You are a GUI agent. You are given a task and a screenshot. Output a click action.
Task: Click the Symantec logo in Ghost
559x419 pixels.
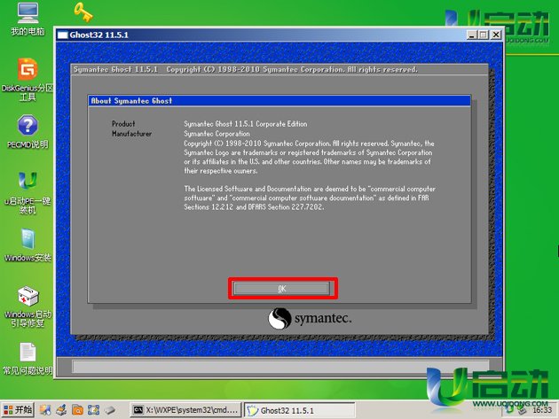[x=310, y=318]
